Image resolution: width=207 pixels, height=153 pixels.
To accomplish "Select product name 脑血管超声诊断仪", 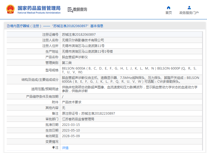I will click(x=75, y=57).
